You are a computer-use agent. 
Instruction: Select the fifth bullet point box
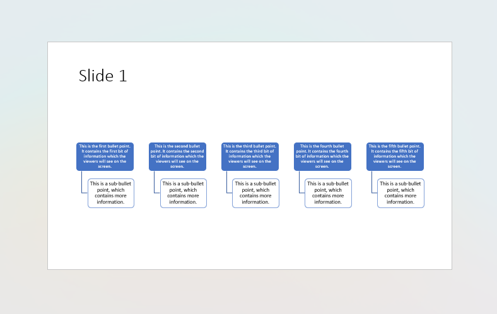(x=395, y=156)
